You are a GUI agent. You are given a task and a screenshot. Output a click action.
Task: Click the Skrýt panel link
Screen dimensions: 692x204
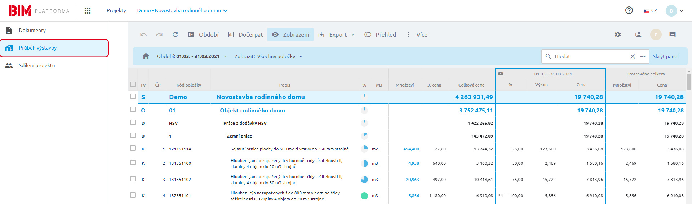pyautogui.click(x=665, y=56)
